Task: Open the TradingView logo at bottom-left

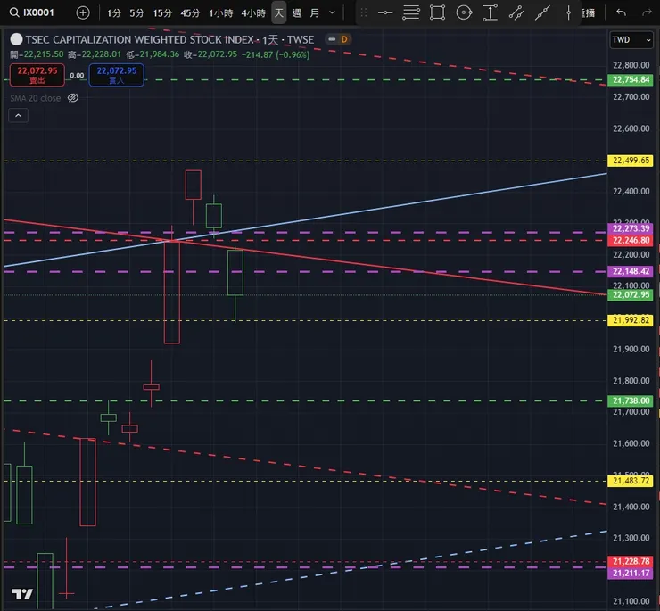Action: click(x=22, y=594)
